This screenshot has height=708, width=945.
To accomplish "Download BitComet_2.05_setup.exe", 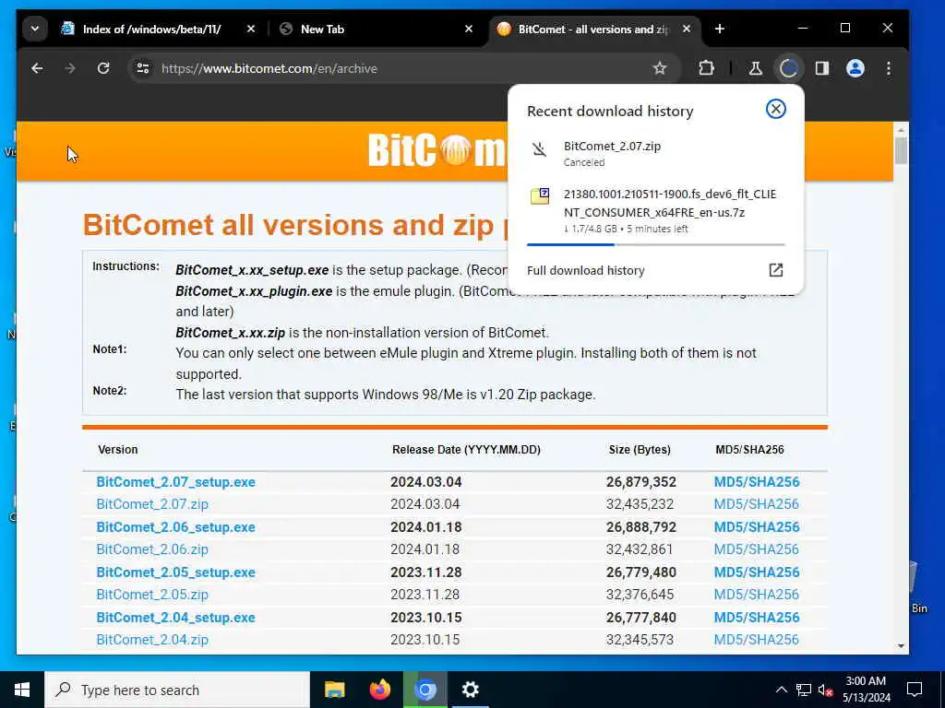I will pyautogui.click(x=176, y=572).
